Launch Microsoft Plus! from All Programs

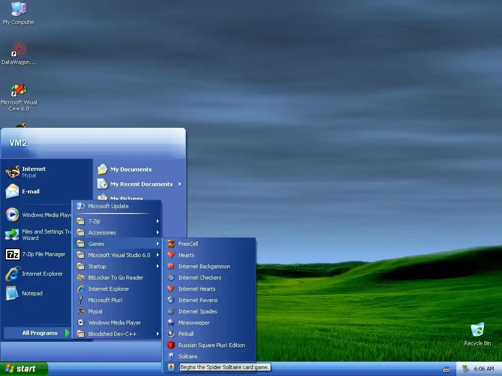[x=118, y=300]
